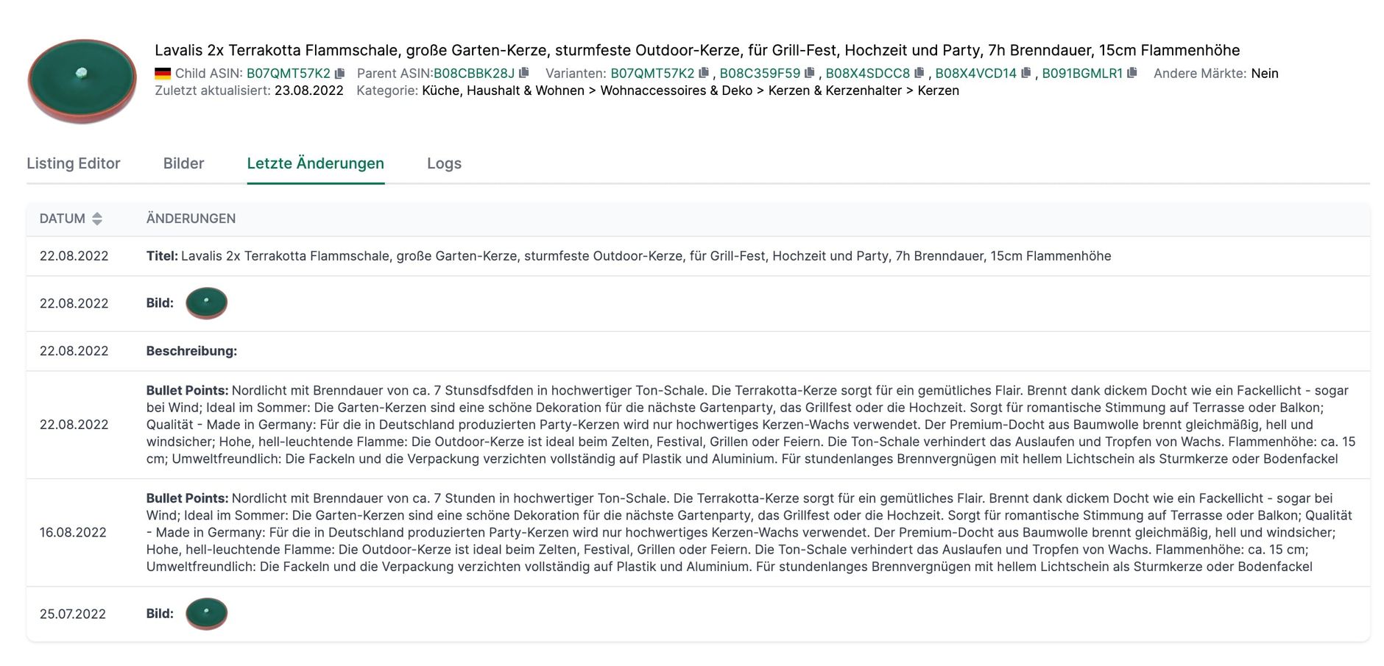1384x666 pixels.
Task: Copy variant ASIN B08X4SDCC8 with the copy icon
Action: pyautogui.click(x=919, y=73)
